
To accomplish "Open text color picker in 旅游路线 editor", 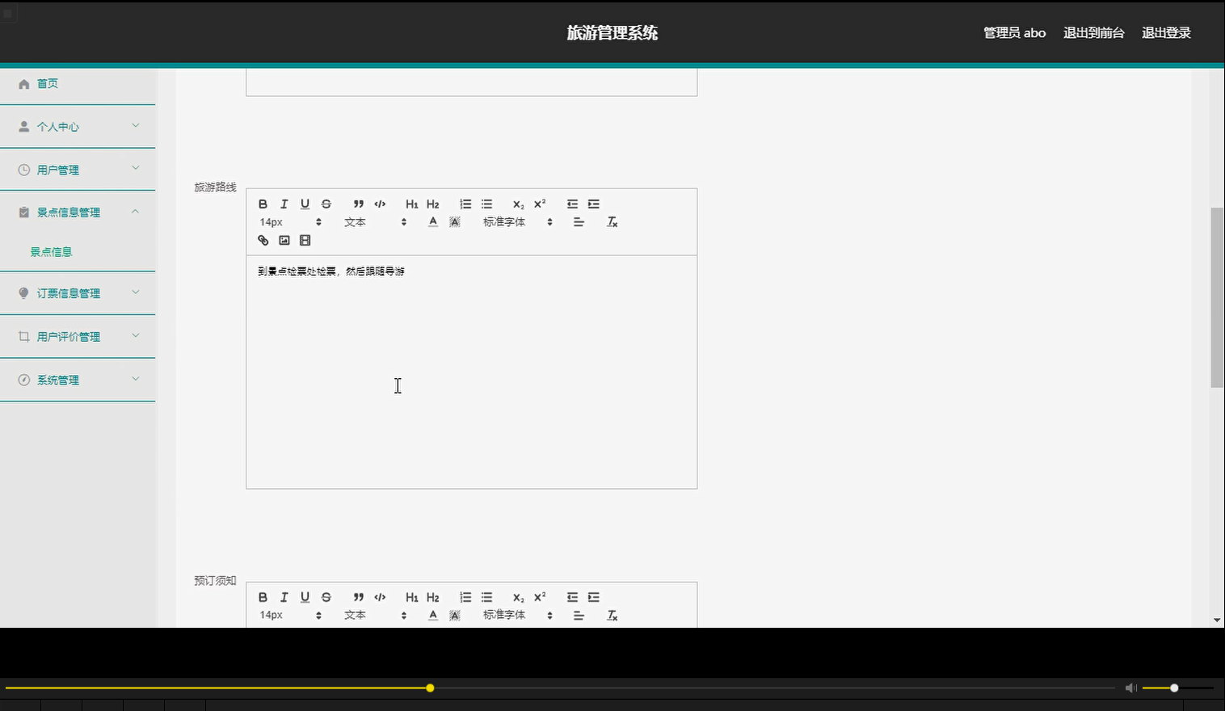I will (x=433, y=222).
